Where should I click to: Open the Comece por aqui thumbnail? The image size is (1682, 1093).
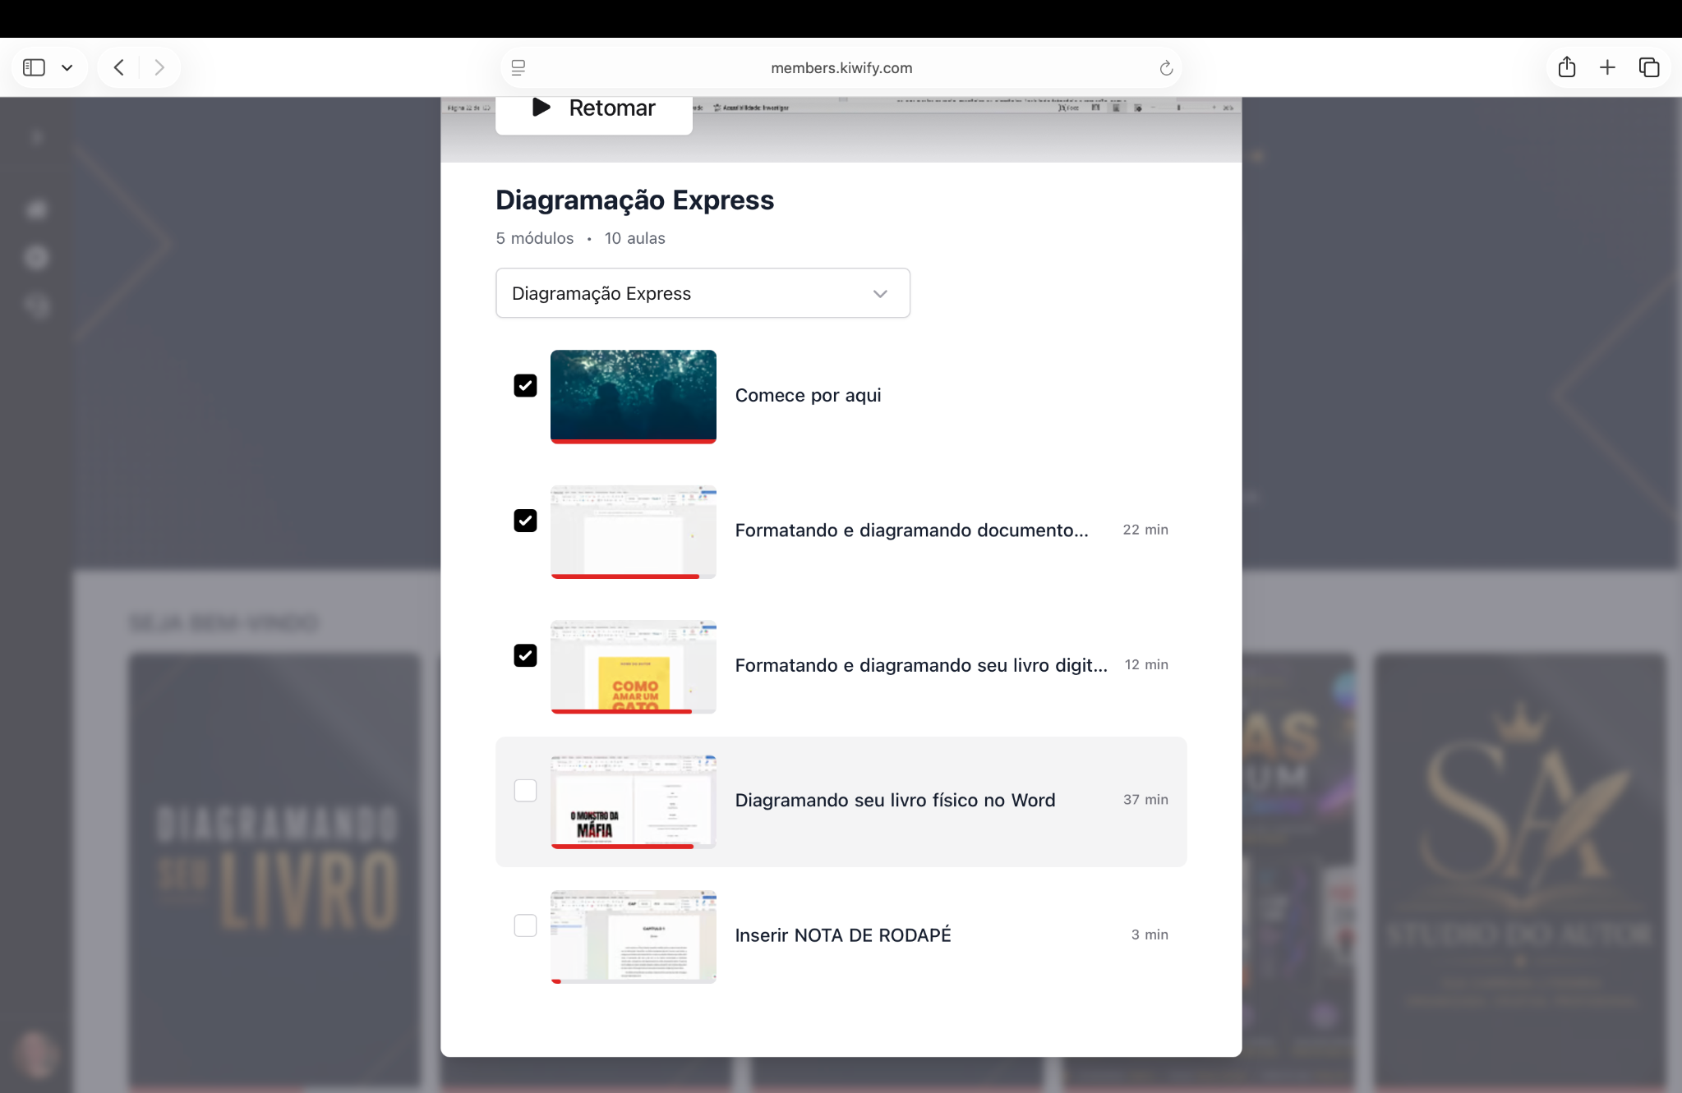pos(634,397)
